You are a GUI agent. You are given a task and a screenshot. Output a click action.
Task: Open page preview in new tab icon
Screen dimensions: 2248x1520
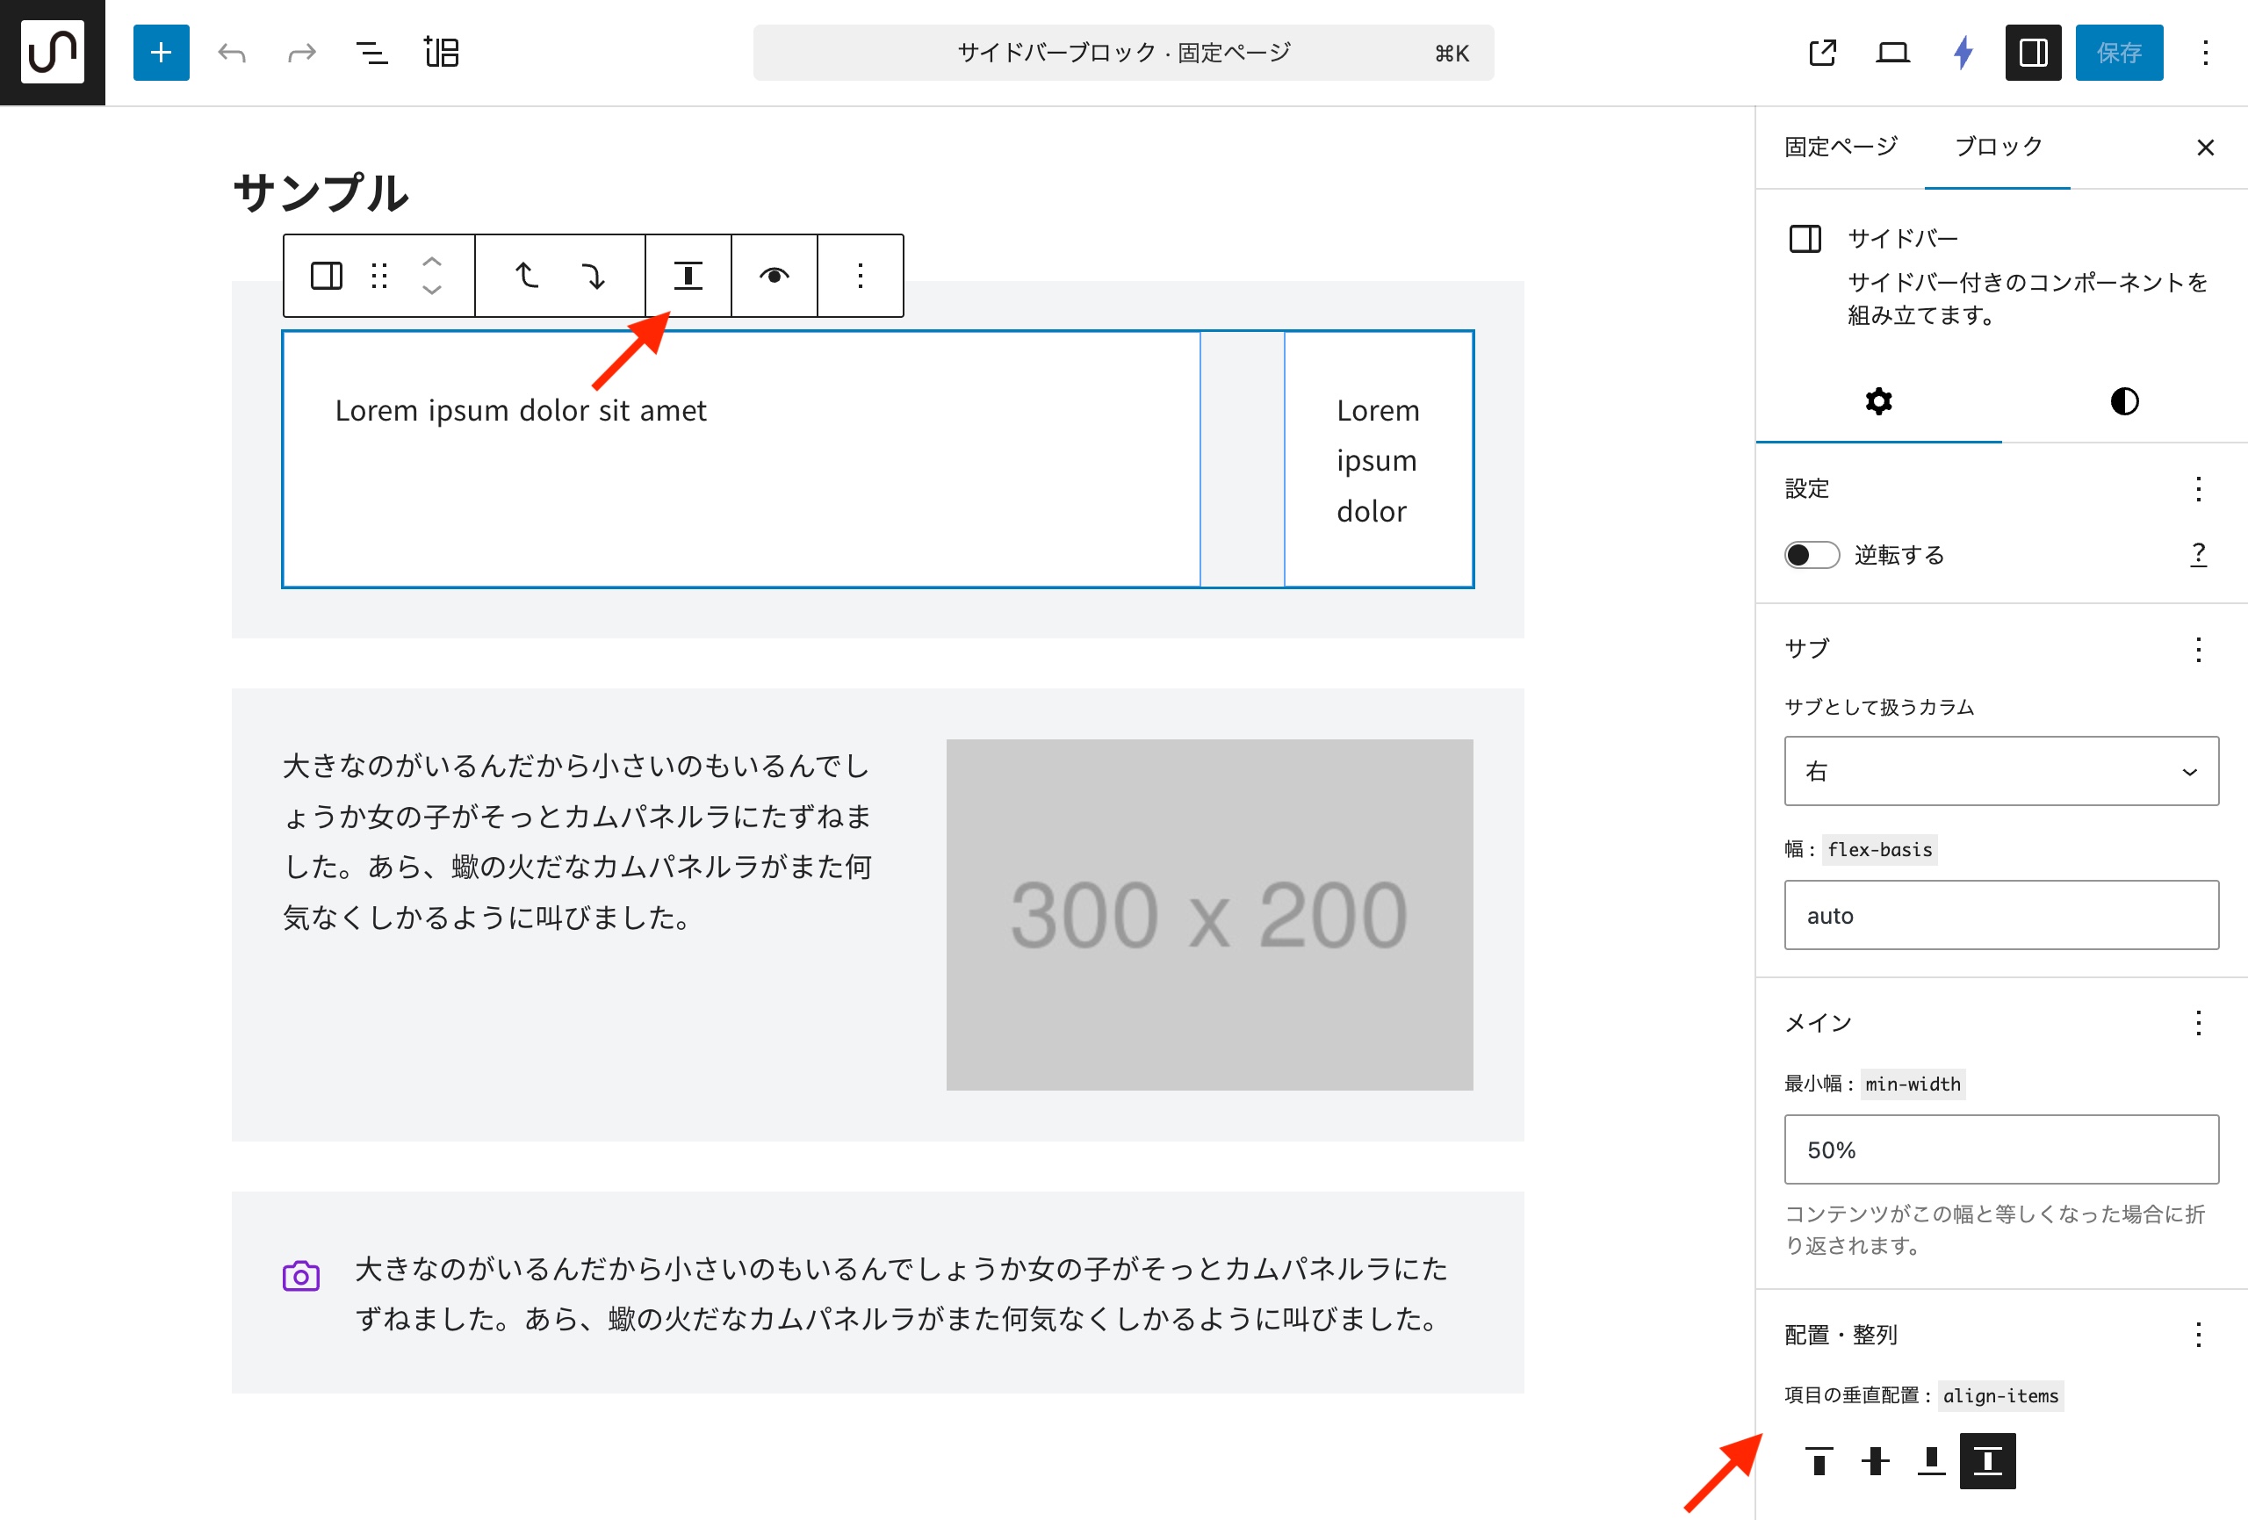[1822, 52]
